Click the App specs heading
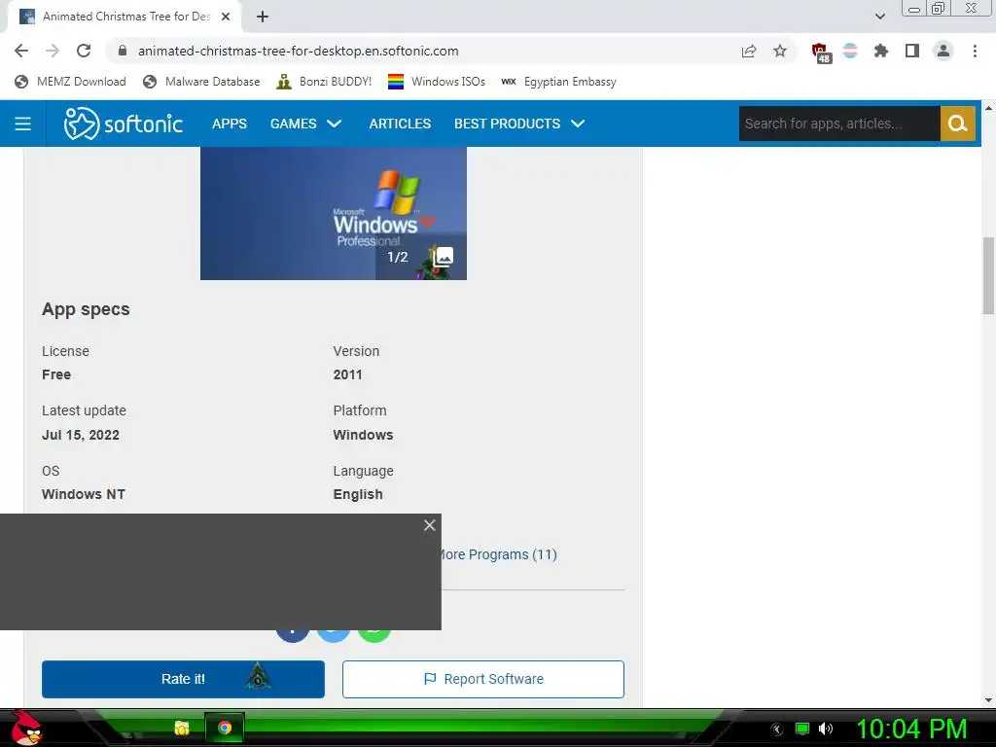996x747 pixels. 86,309
